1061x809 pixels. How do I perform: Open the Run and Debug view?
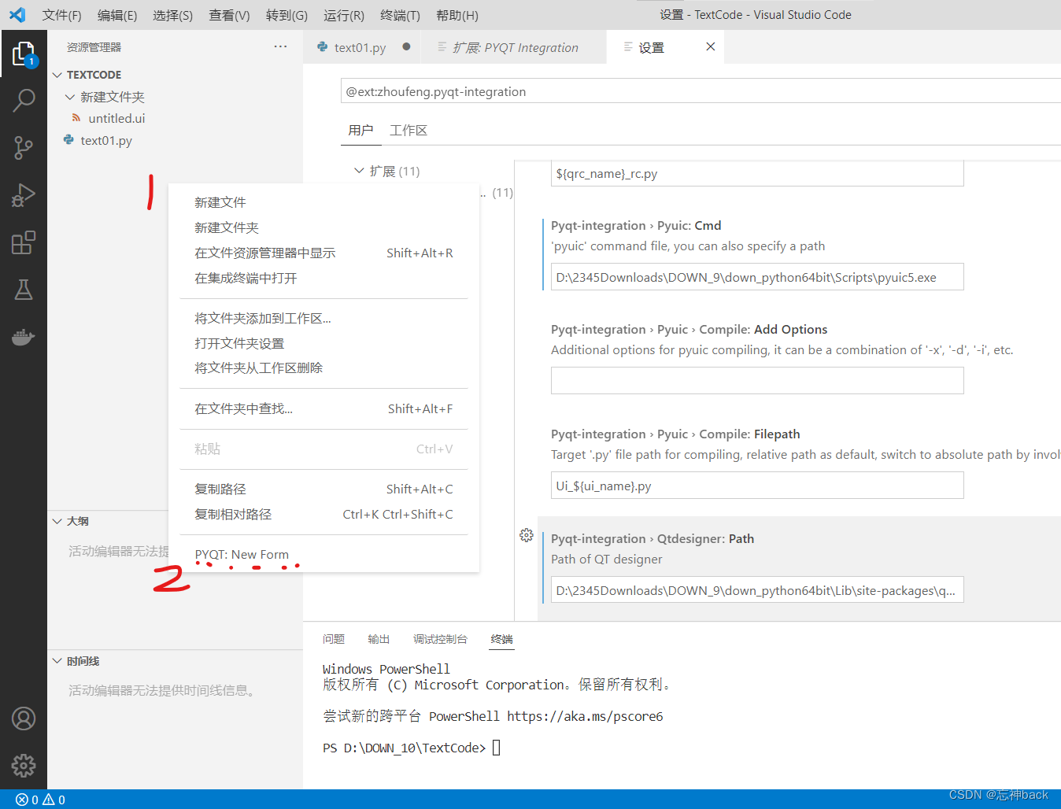coord(24,194)
